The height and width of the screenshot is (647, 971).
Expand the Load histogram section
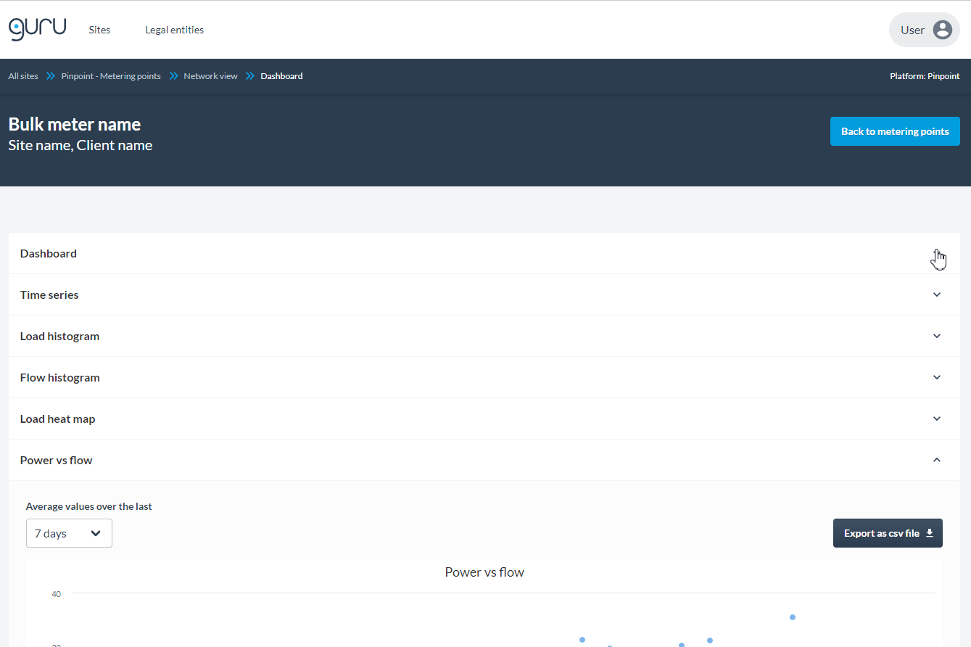pyautogui.click(x=936, y=336)
